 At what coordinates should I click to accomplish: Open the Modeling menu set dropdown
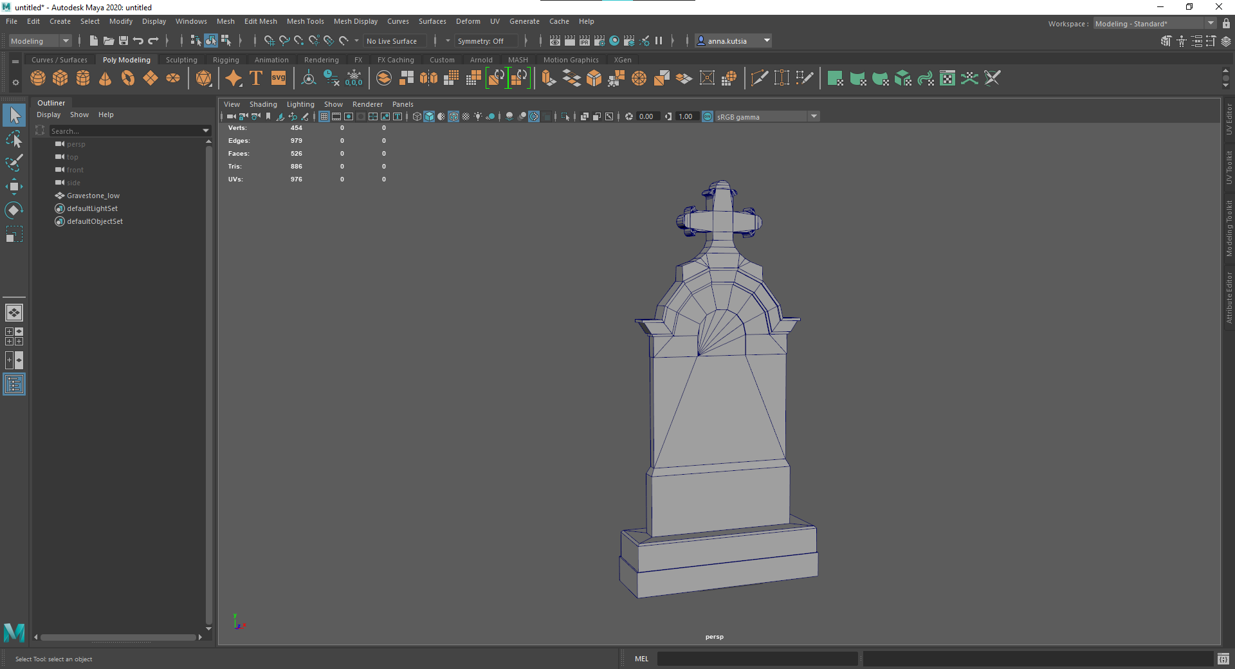pos(40,41)
